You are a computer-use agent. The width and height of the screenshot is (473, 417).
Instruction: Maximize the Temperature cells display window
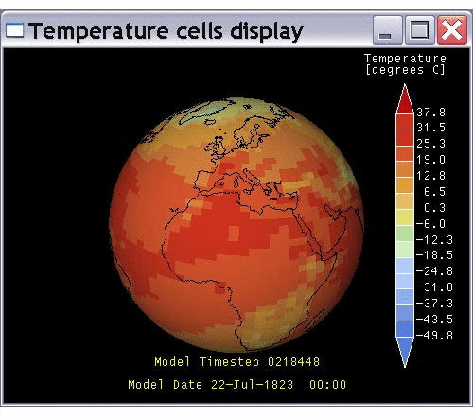pyautogui.click(x=419, y=30)
